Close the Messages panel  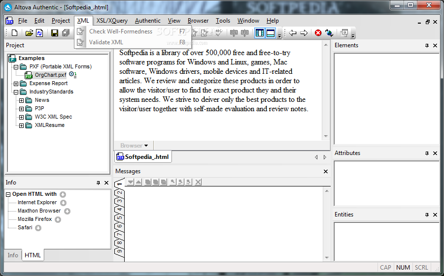click(x=326, y=171)
